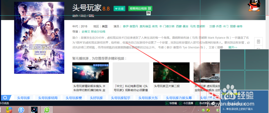The width and height of the screenshot is (269, 113).
Task: Show hidden system tray icons arrow
Action: 198,110
